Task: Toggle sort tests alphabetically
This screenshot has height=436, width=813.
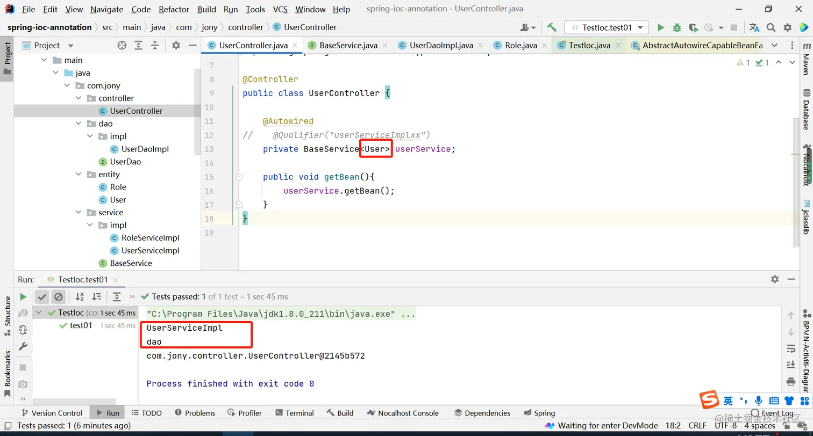Action: (x=80, y=296)
